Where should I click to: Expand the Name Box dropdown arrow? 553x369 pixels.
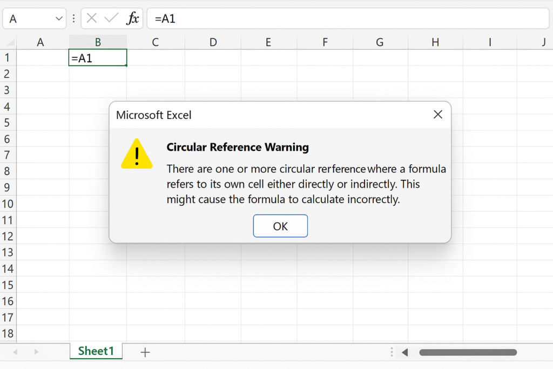click(59, 19)
